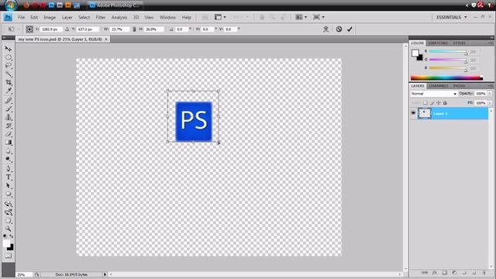
Task: Open the status bar info arrow
Action: point(105,274)
